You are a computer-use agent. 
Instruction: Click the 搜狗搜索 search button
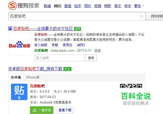[154, 16]
